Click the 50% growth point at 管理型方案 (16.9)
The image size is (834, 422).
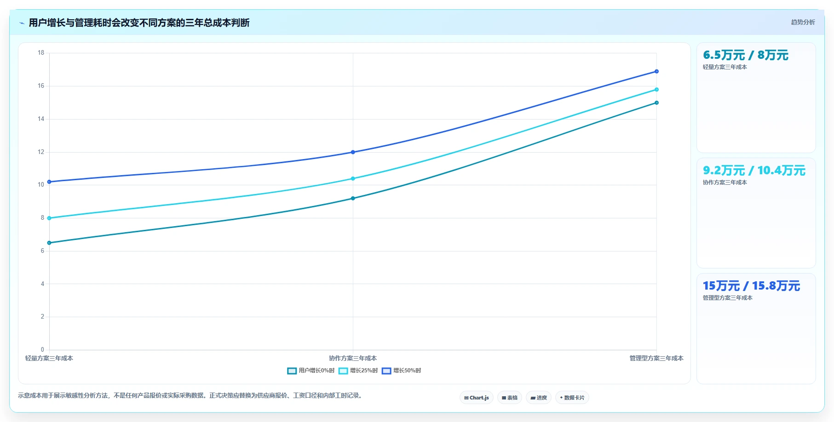(x=656, y=71)
